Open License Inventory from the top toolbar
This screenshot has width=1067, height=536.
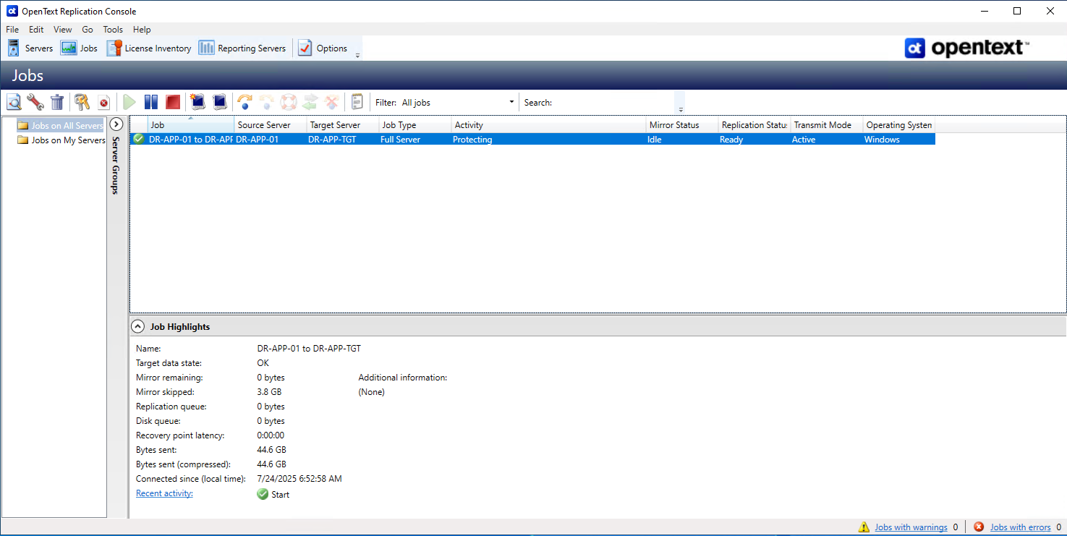click(149, 48)
